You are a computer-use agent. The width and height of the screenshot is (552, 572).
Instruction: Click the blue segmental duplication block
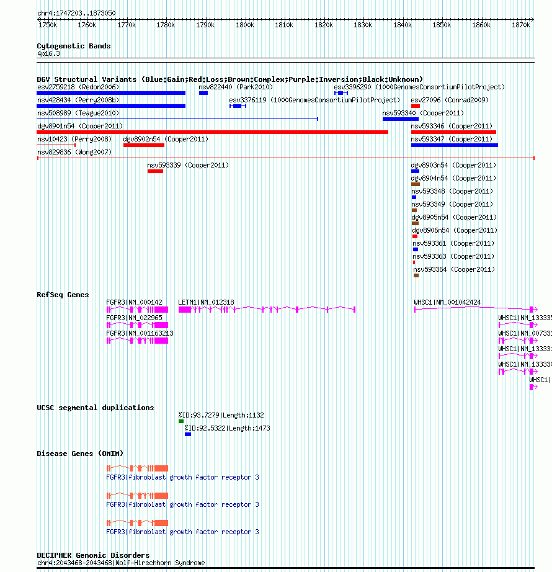pyautogui.click(x=188, y=434)
